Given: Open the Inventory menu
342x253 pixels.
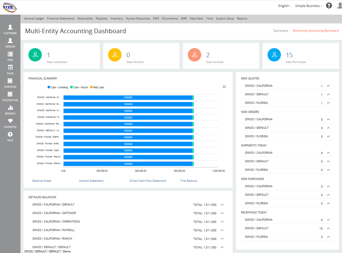Looking at the screenshot, I should point(116,19).
